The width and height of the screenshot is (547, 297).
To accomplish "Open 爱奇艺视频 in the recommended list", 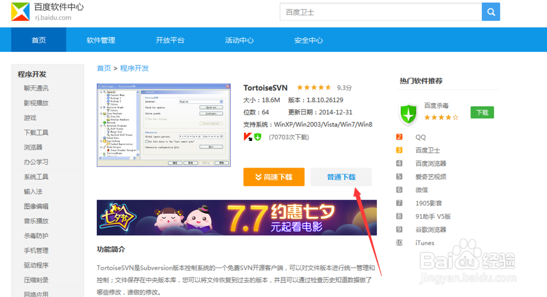I will coord(431,176).
